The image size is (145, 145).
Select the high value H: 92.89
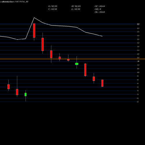click(76, 6)
